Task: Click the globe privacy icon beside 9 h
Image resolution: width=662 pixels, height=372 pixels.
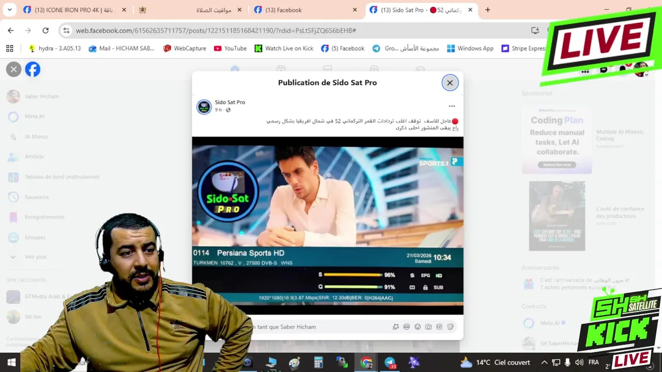Action: click(228, 110)
